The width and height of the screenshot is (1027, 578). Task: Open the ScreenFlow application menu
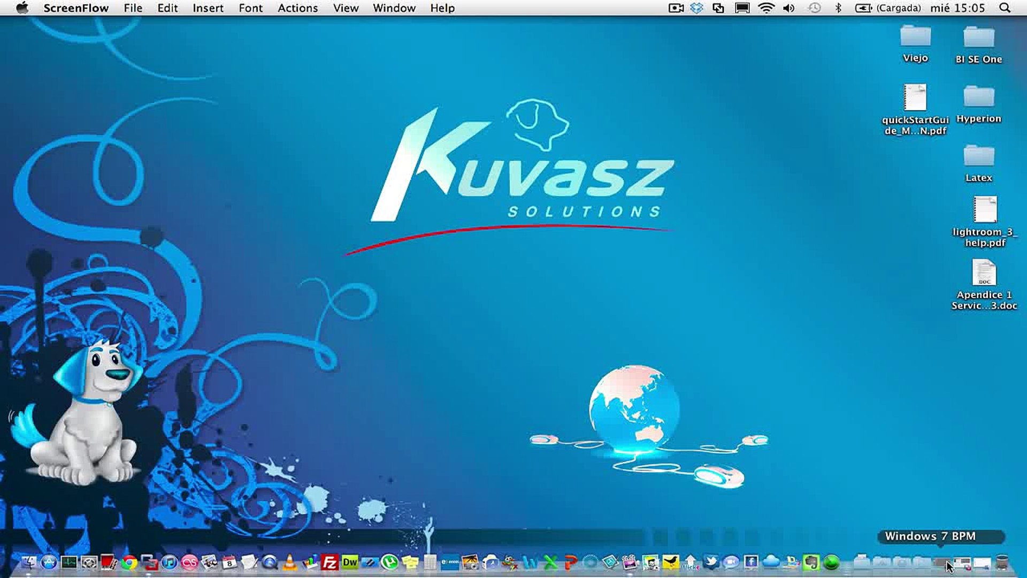[76, 8]
